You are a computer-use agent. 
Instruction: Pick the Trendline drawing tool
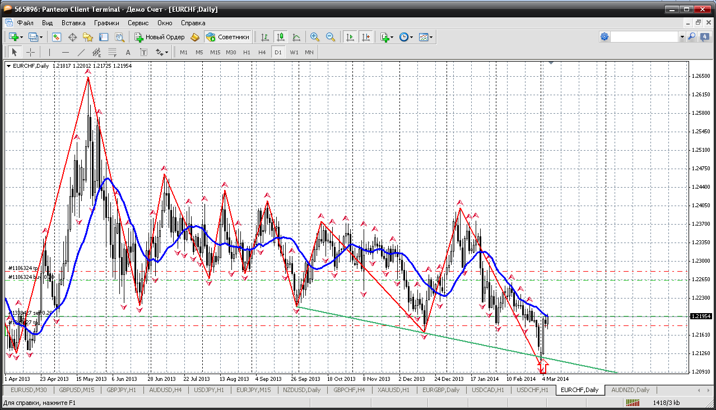click(81, 52)
